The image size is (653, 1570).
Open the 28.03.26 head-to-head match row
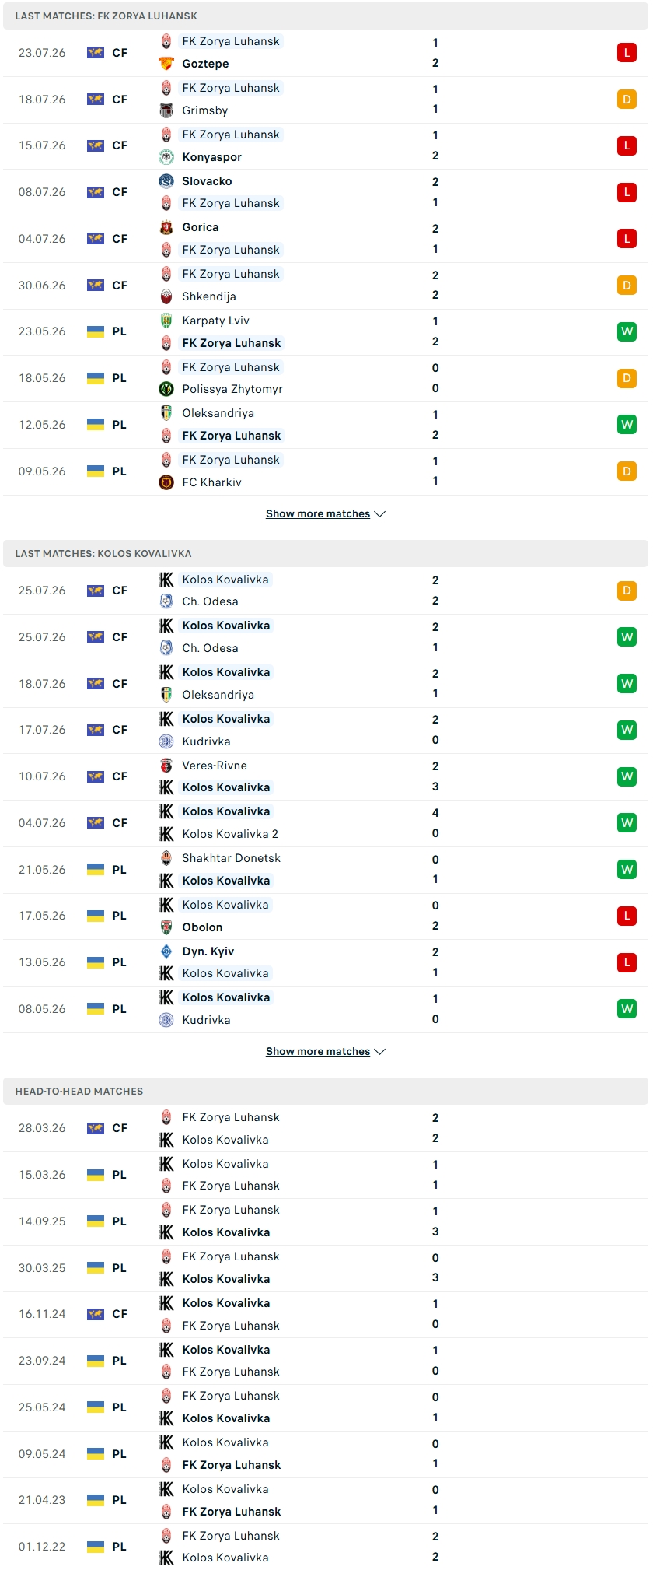326,1128
